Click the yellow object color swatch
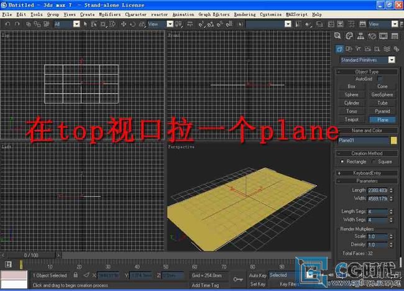The height and width of the screenshot is (291, 404). [x=393, y=141]
